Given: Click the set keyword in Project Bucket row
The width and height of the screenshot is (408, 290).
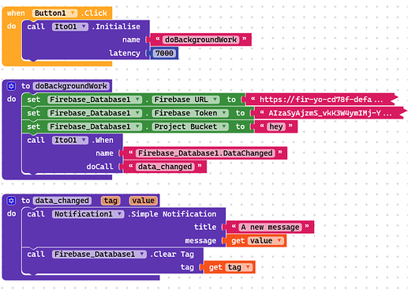Looking at the screenshot, I should (x=34, y=126).
